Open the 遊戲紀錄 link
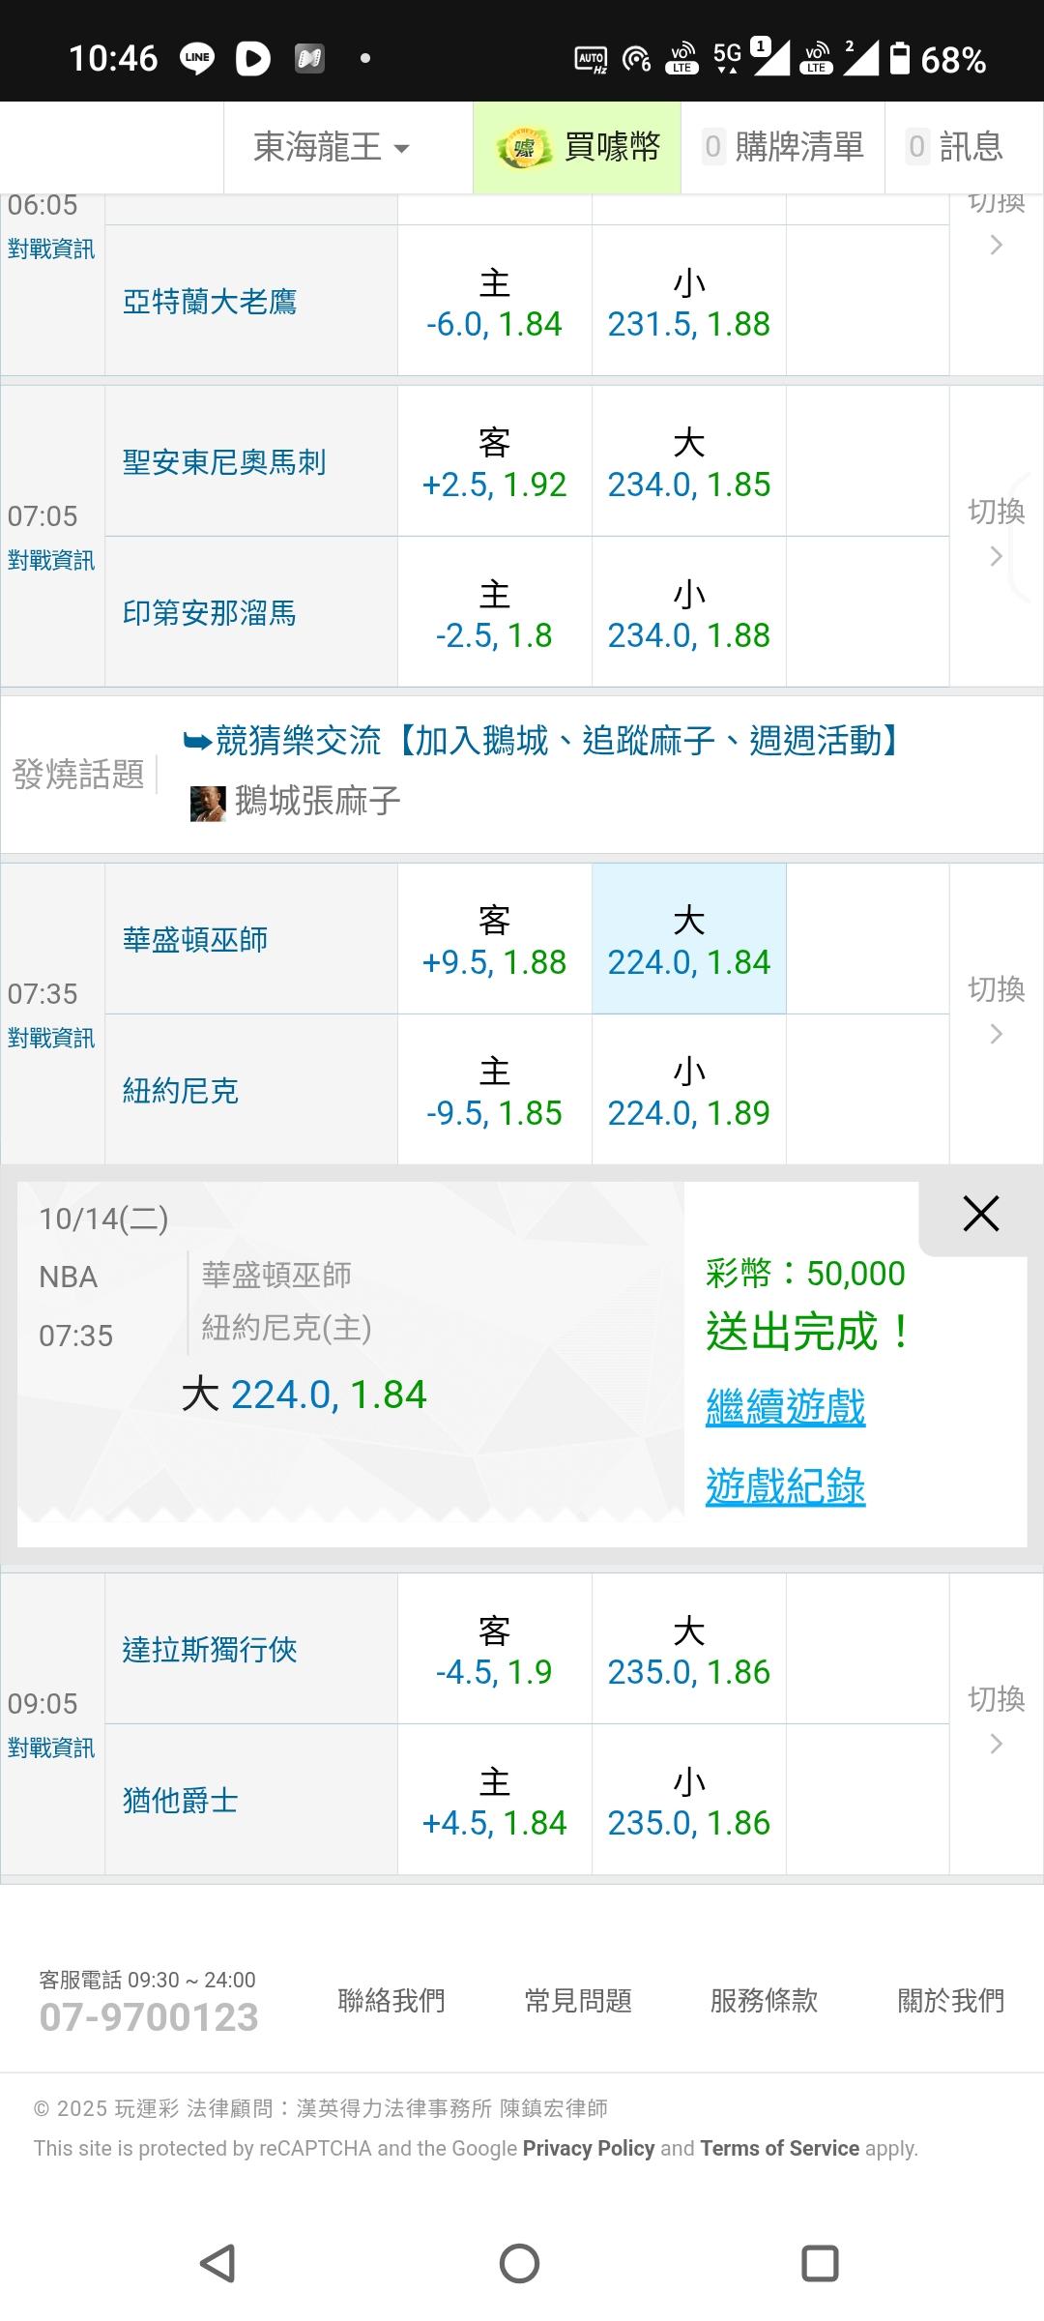 tap(785, 1486)
